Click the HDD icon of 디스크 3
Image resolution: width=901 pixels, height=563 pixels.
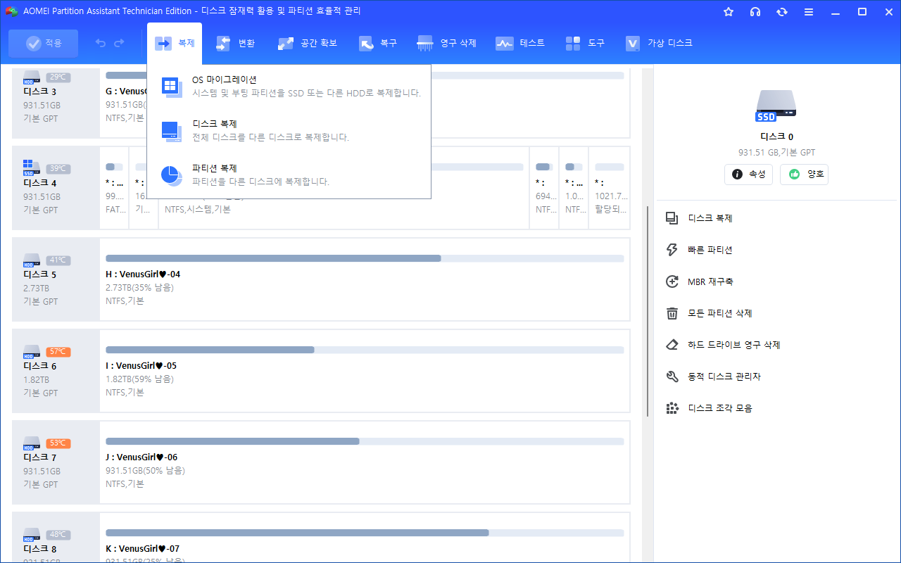[x=32, y=77]
